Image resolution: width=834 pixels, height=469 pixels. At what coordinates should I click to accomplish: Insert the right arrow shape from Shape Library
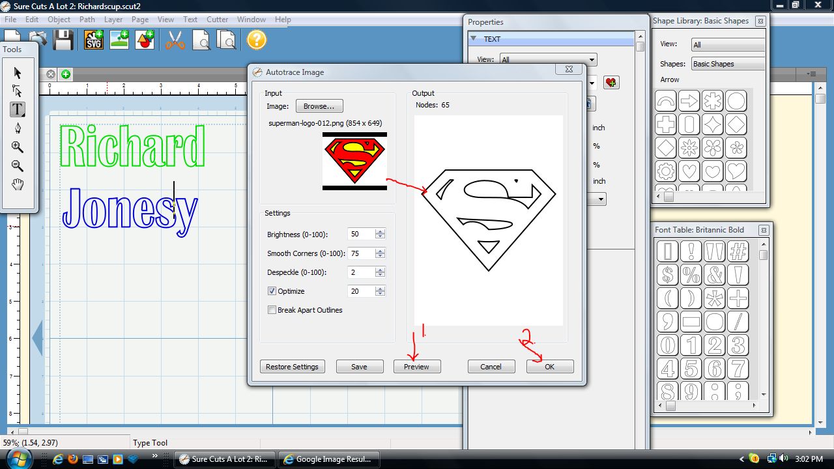click(x=689, y=101)
